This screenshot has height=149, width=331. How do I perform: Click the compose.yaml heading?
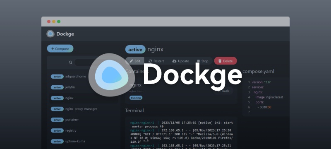258,71
